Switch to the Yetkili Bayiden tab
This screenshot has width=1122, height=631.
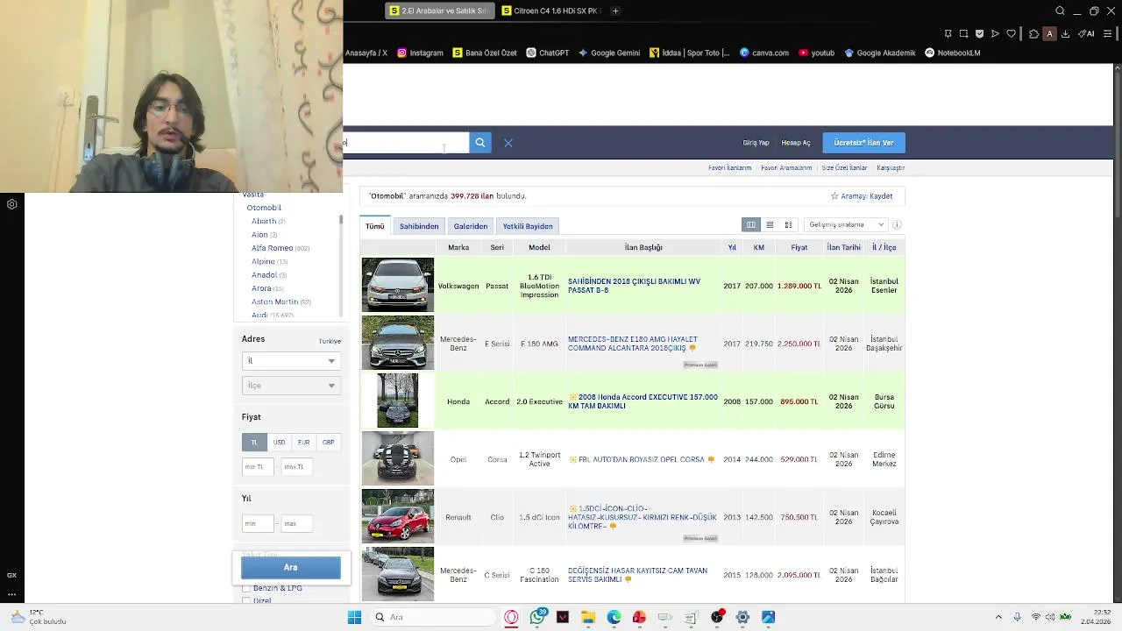pyautogui.click(x=528, y=226)
